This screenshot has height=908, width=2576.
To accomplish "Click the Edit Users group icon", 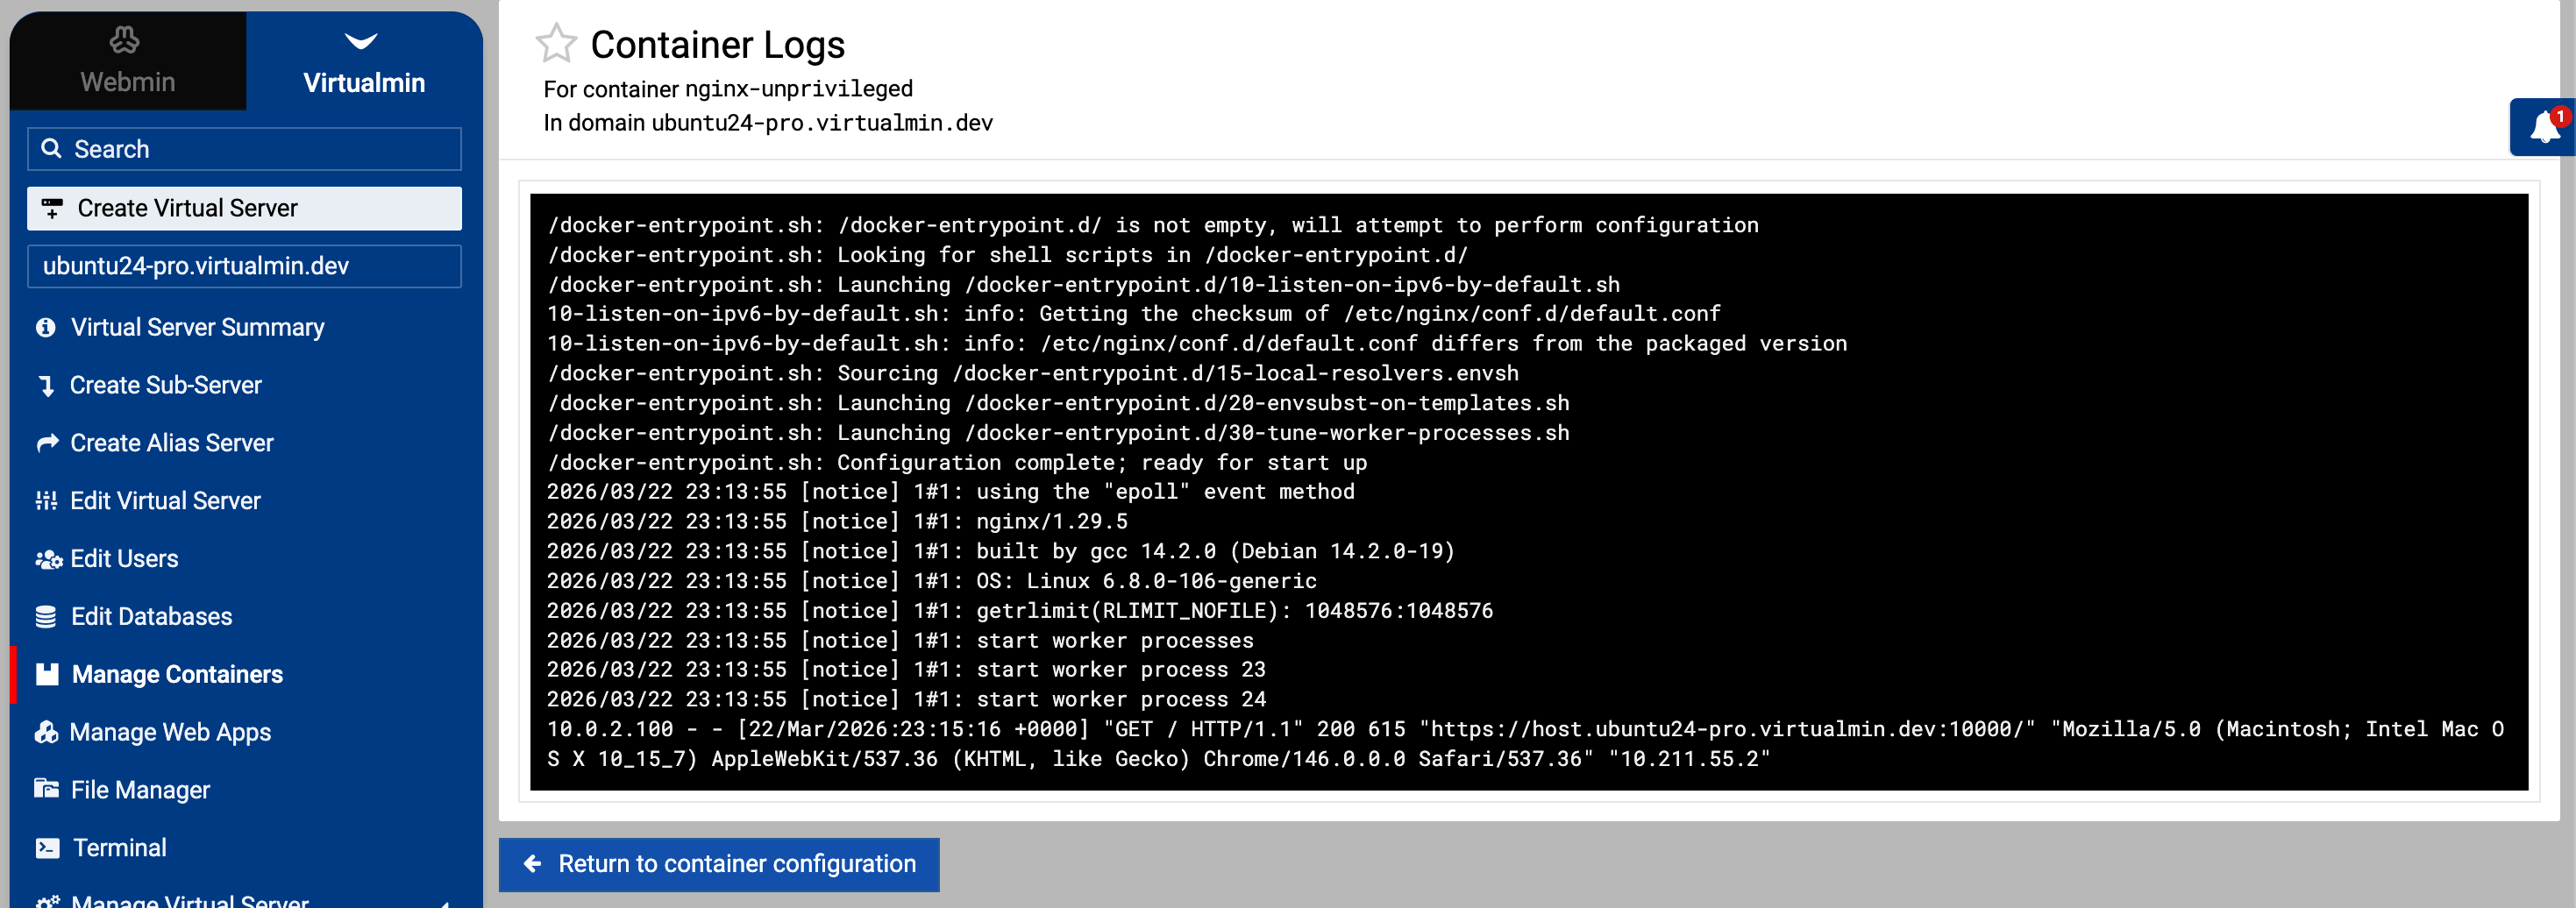I will (48, 559).
